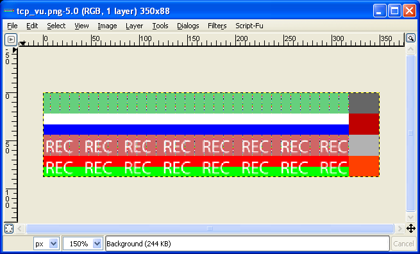Click the Background status bar field
This screenshot has height=254, width=420.
(248, 244)
